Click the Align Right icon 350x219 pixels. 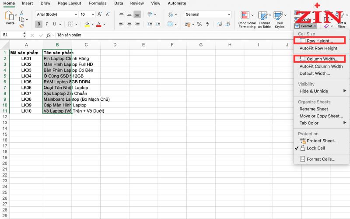tap(137, 24)
